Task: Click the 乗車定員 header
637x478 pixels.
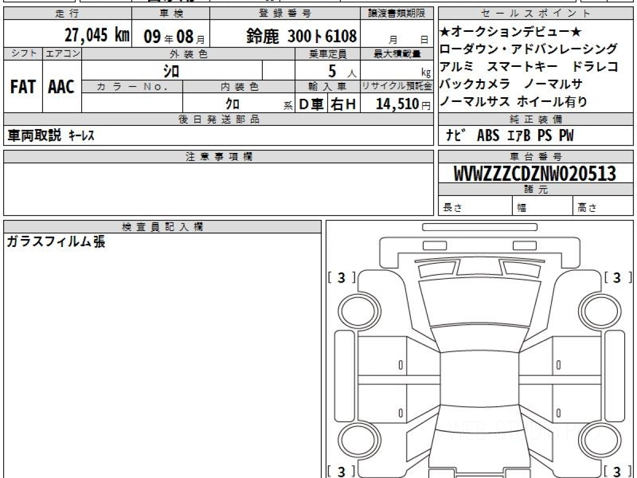Action: point(328,54)
